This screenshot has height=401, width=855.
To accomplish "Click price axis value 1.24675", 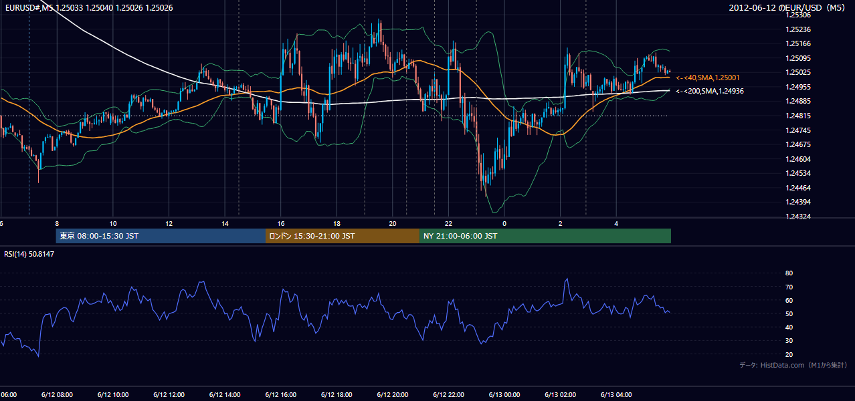I will click(798, 144).
